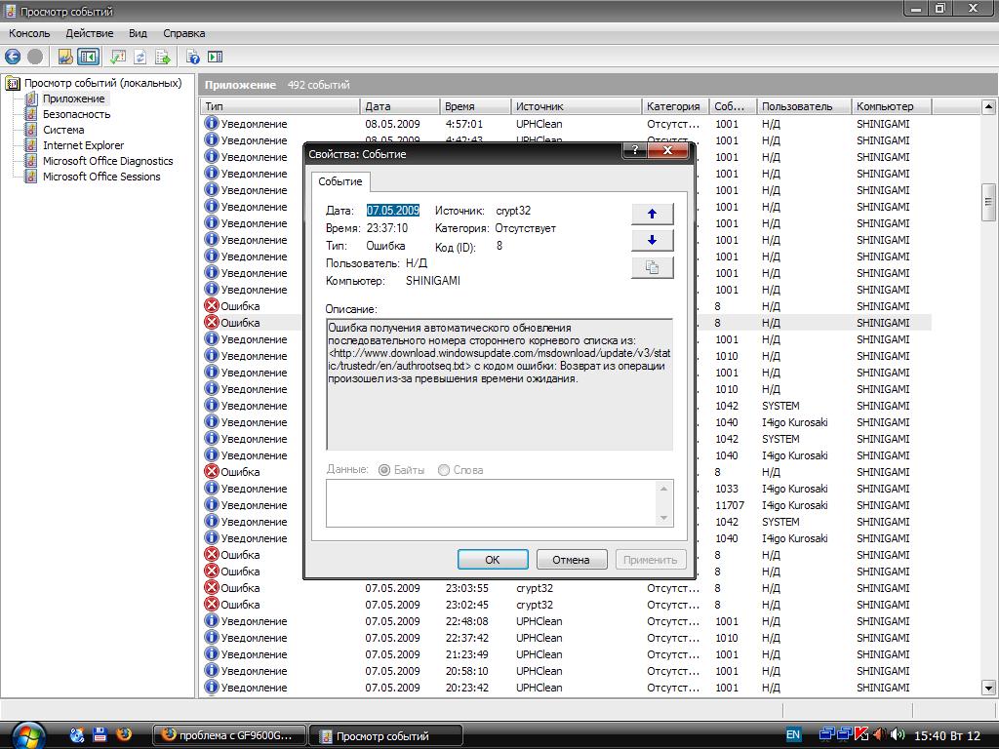The width and height of the screenshot is (999, 749).
Task: Select the Слова radio button
Action: tap(444, 470)
